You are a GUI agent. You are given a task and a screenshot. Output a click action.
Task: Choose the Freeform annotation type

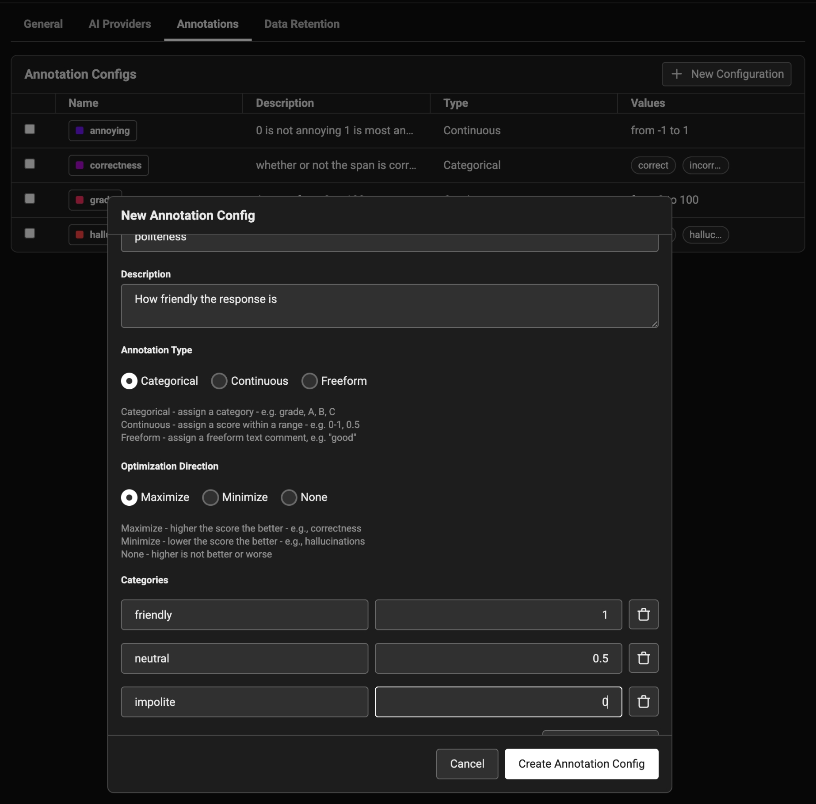tap(309, 381)
